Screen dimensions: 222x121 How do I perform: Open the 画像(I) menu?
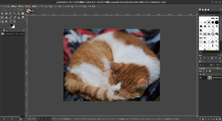[x=34, y=6]
